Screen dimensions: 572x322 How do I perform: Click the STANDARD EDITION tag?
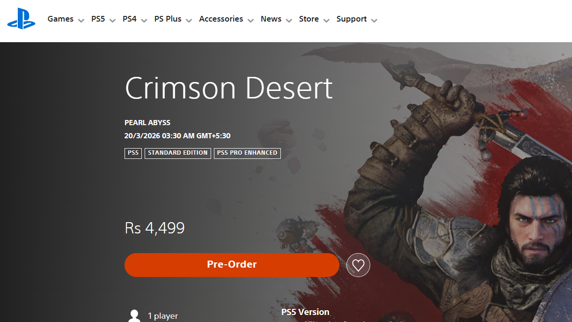(x=178, y=153)
